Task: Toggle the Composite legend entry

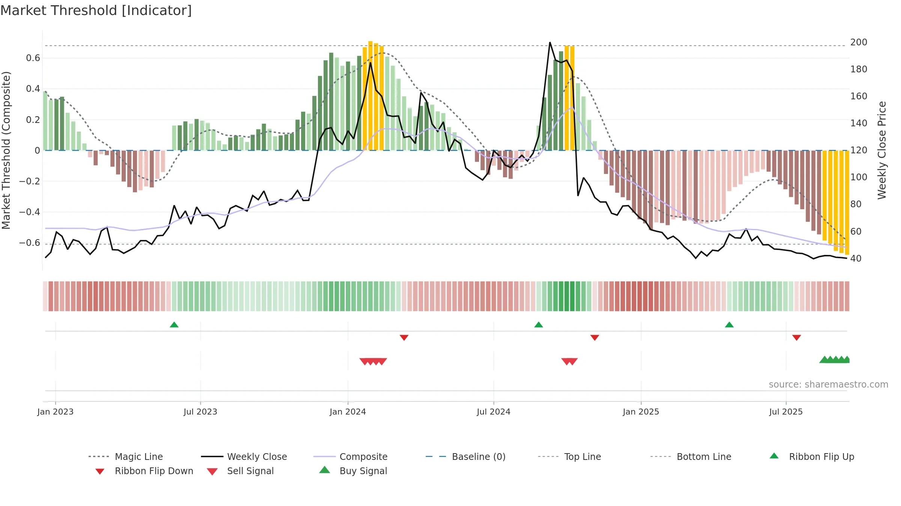Action: tap(350, 457)
